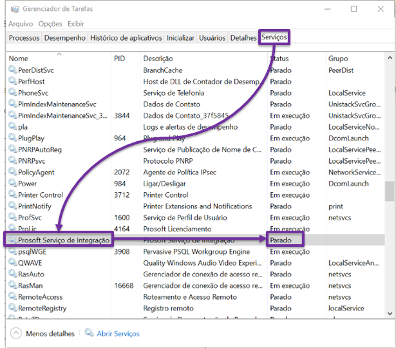Click the Power service gear icon
The width and height of the screenshot is (396, 348).
click(x=12, y=183)
